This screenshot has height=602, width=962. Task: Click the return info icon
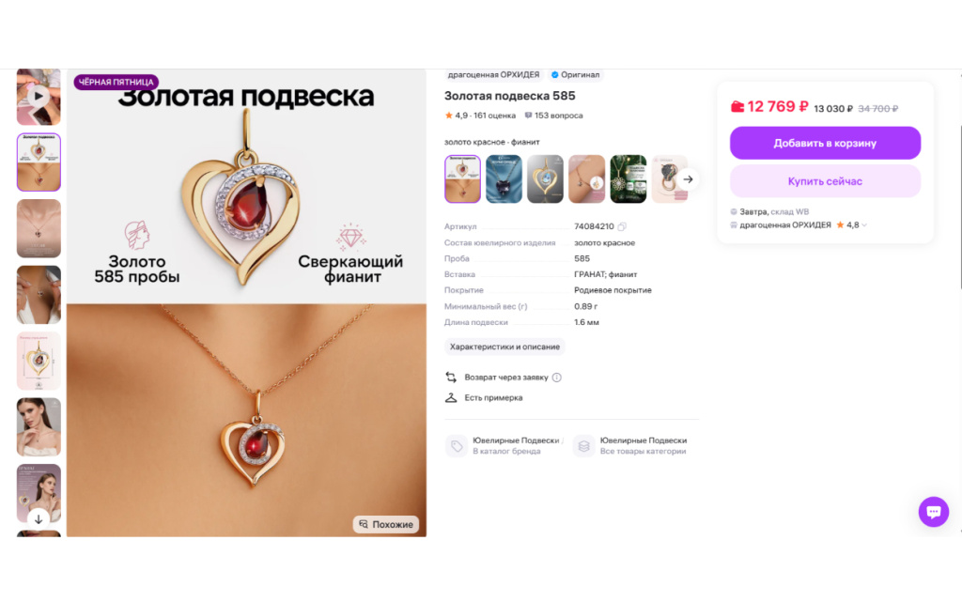[x=556, y=378]
